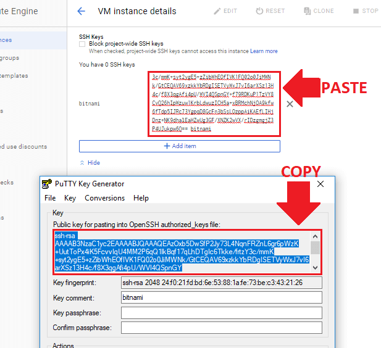The image size is (381, 348).
Task: Click the STOP button
Action: pos(366,11)
